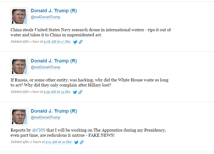Screen dimensions: 214x154
Task: Open the 9:06 AM on 17 Dec timestamp link
Action: point(57,42)
